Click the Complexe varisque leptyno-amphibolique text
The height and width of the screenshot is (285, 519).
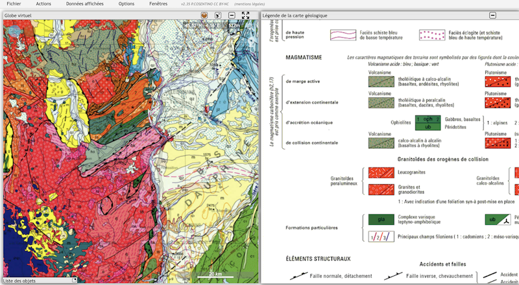click(419, 220)
